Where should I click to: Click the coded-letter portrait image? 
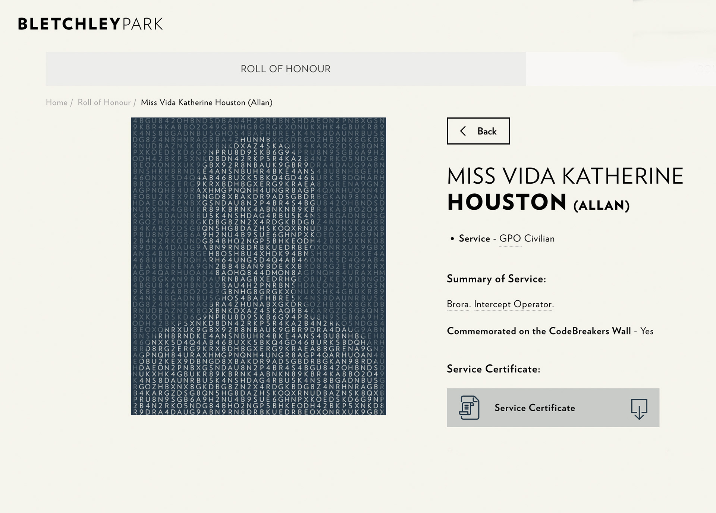pyautogui.click(x=258, y=266)
